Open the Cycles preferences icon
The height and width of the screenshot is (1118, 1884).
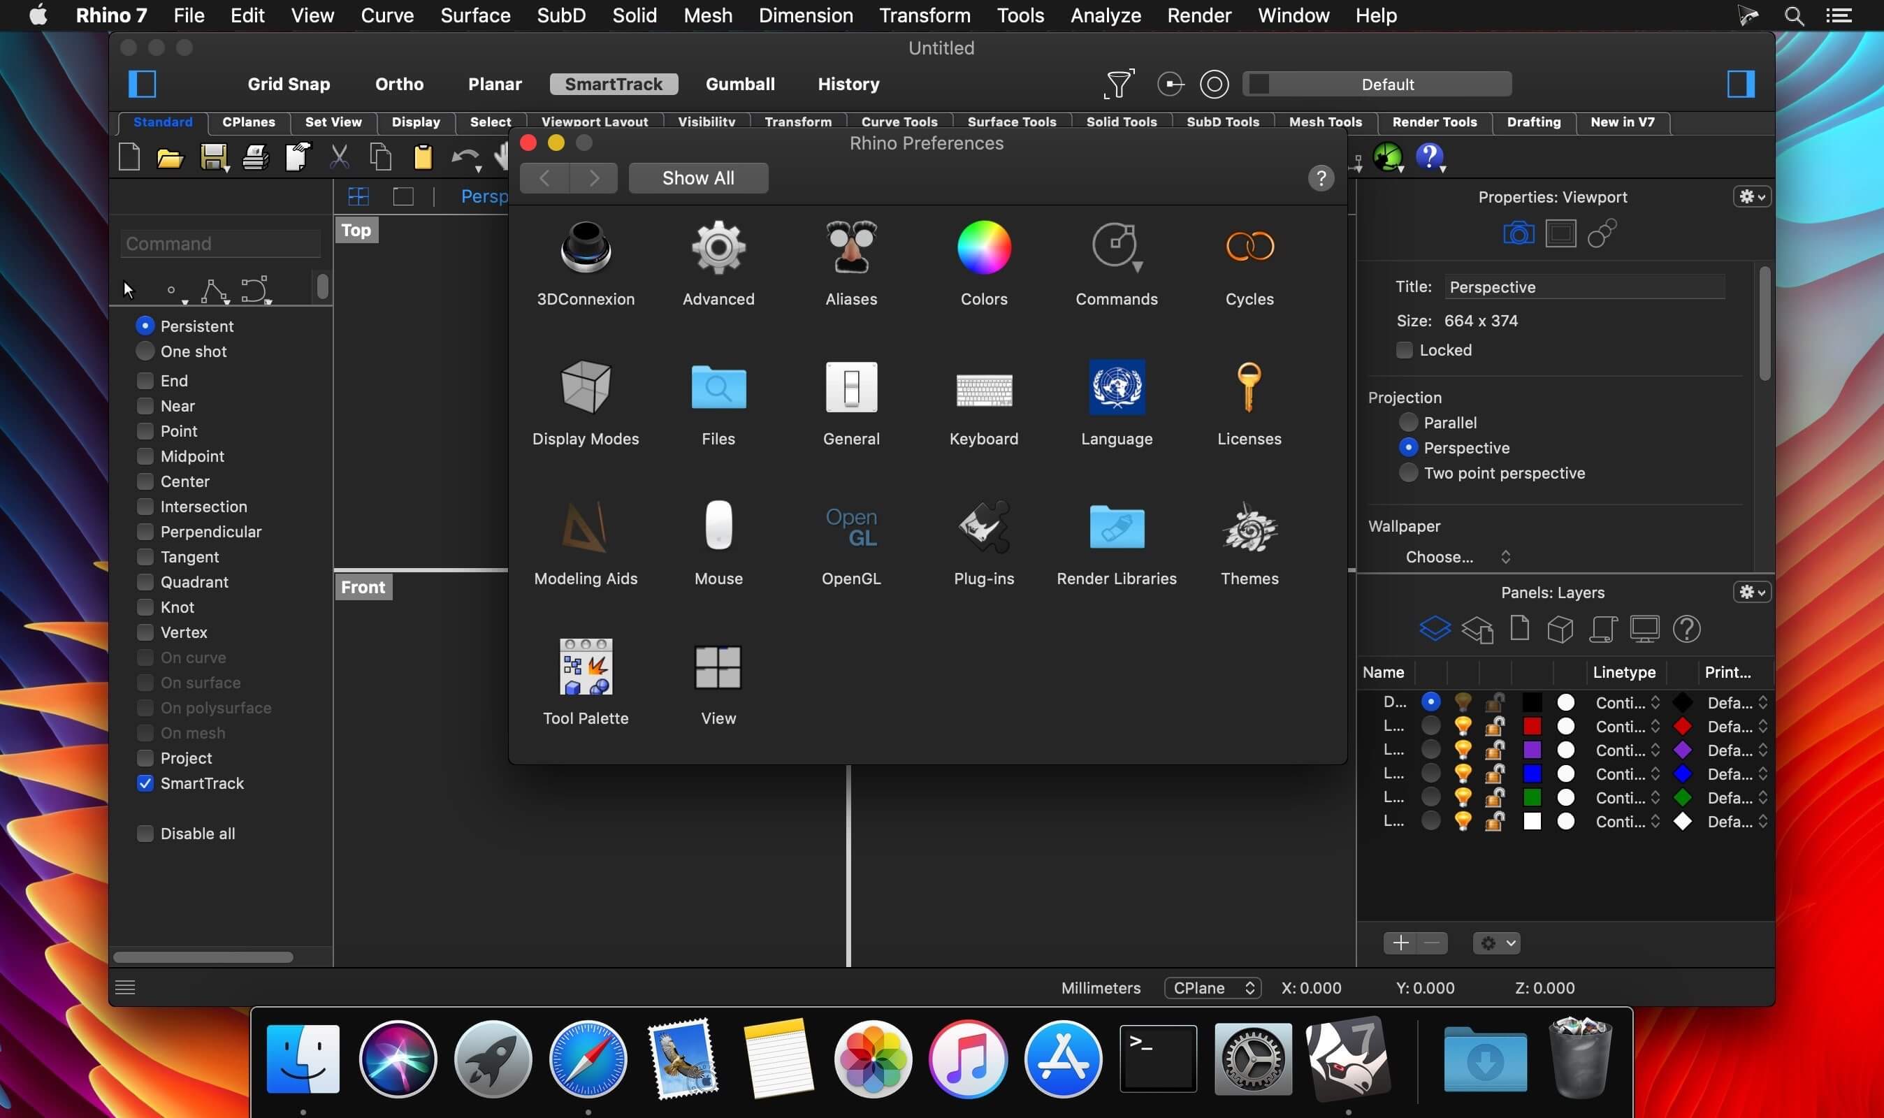pyautogui.click(x=1249, y=263)
